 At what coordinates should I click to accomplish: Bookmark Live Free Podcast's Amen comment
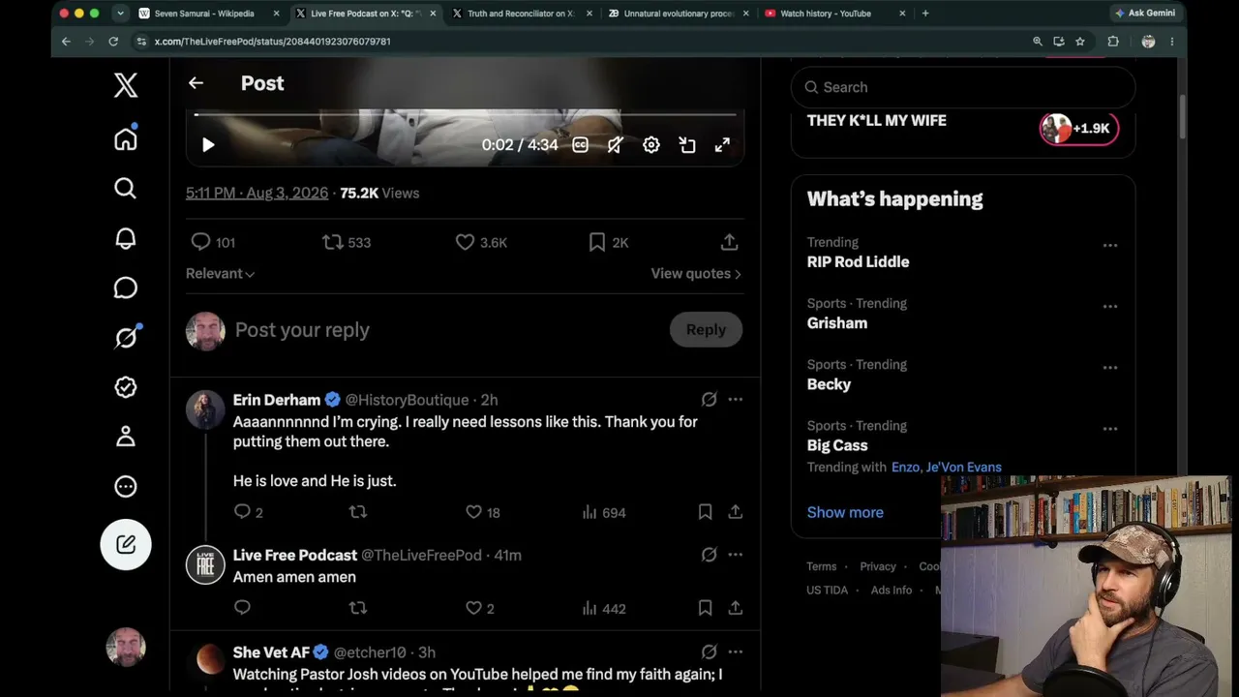705,608
